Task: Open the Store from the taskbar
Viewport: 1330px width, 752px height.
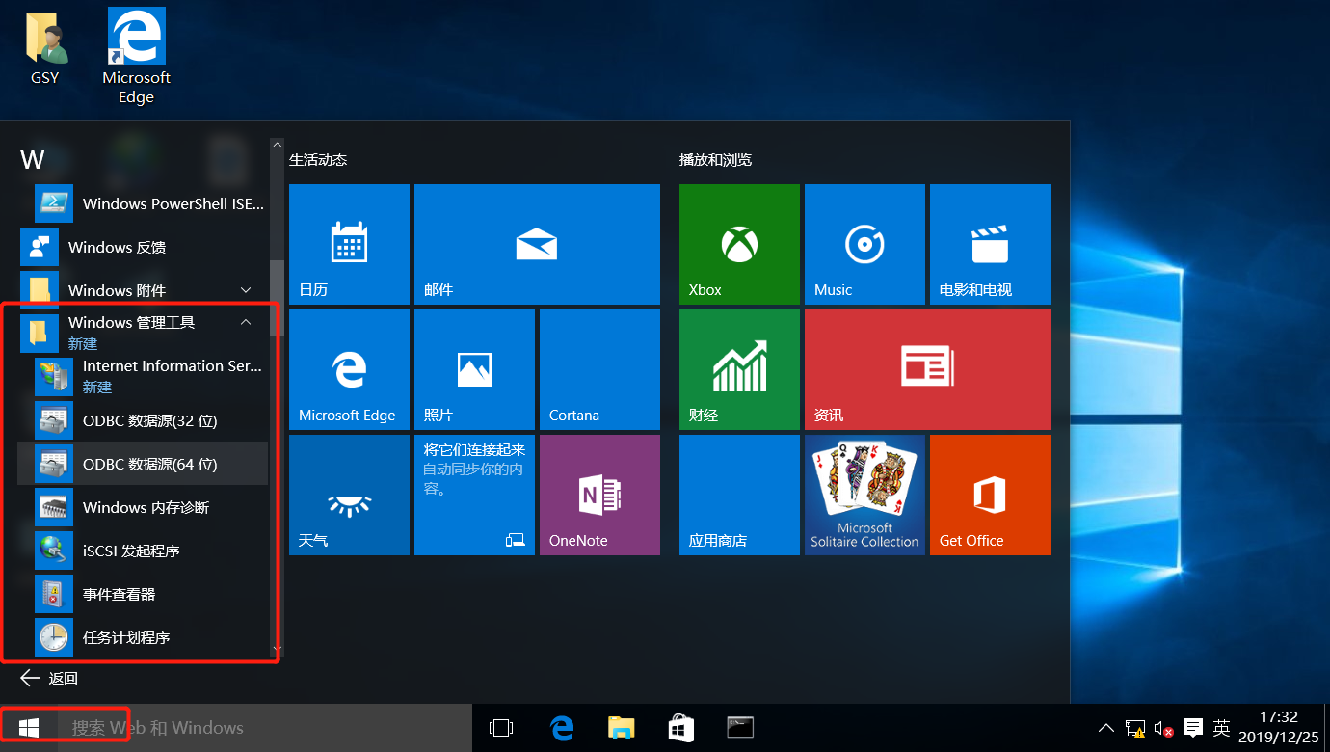Action: click(681, 728)
